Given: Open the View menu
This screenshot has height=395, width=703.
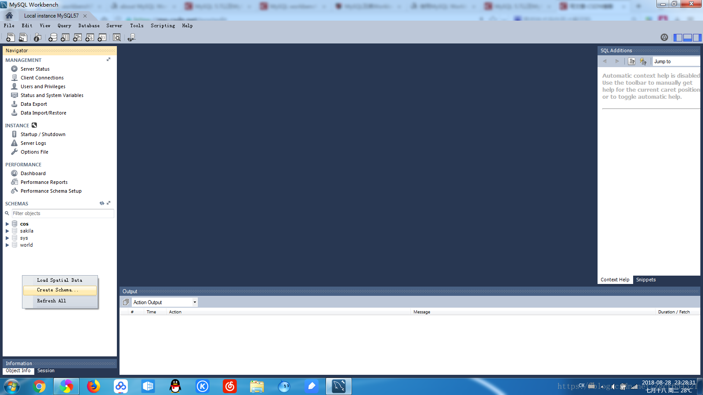Looking at the screenshot, I should (45, 25).
